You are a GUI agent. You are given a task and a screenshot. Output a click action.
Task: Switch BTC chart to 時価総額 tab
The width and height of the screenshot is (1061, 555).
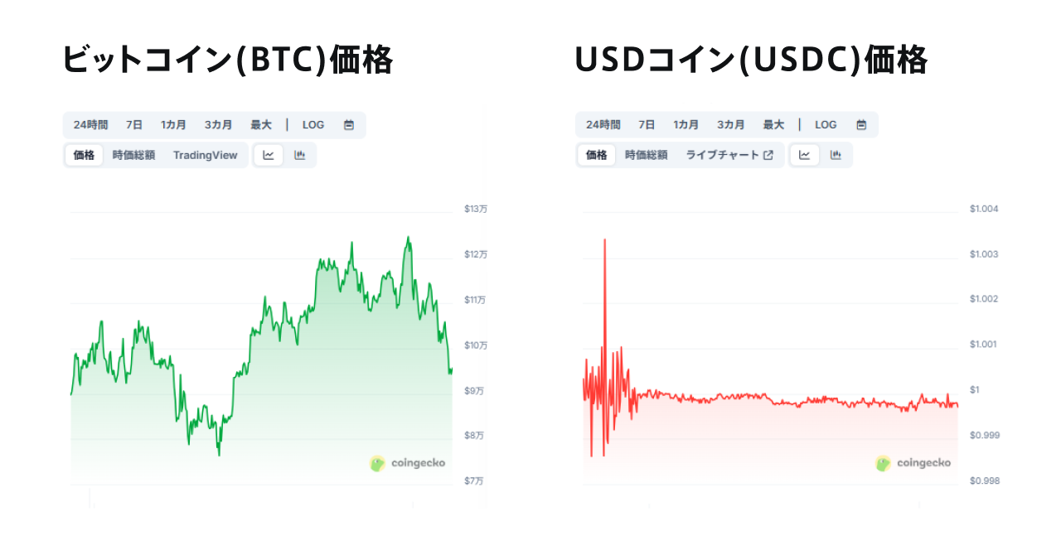point(133,155)
